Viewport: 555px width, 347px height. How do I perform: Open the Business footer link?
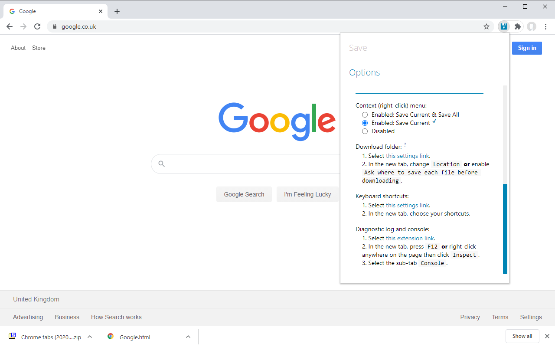pos(67,317)
